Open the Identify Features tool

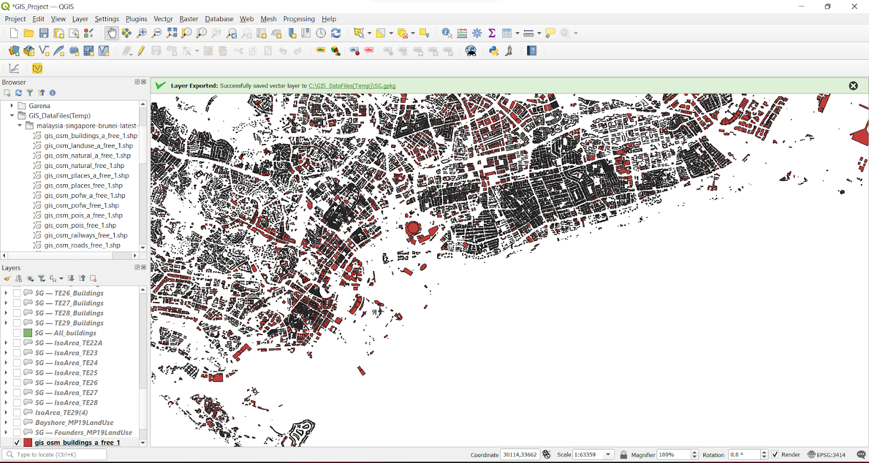pyautogui.click(x=446, y=33)
